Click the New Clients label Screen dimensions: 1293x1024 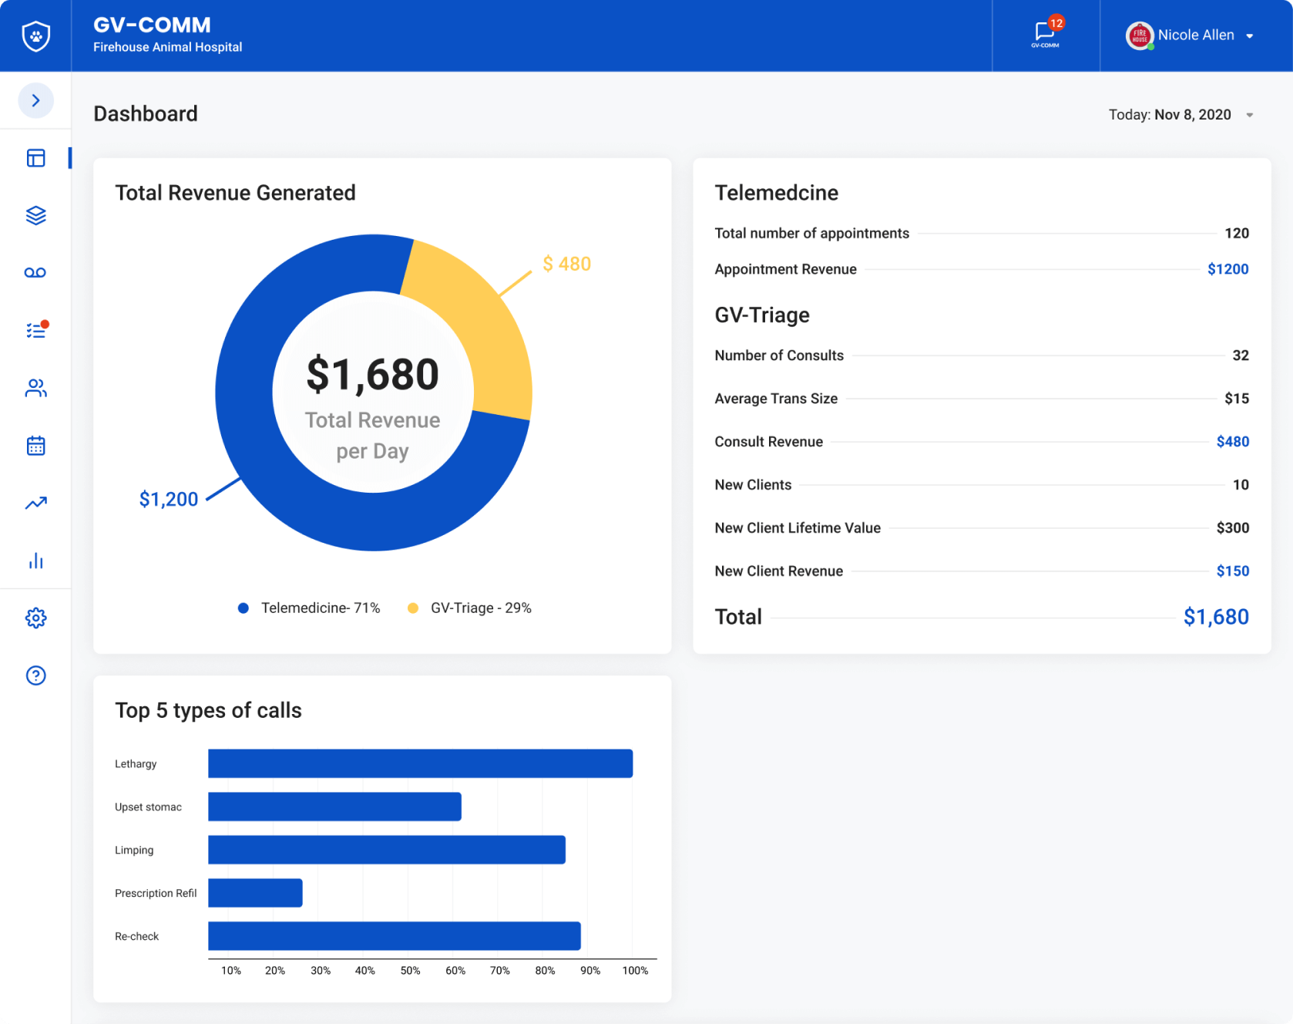[753, 485]
